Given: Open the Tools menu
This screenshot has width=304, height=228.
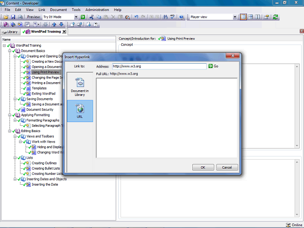Looking at the screenshot, I should (x=76, y=9).
